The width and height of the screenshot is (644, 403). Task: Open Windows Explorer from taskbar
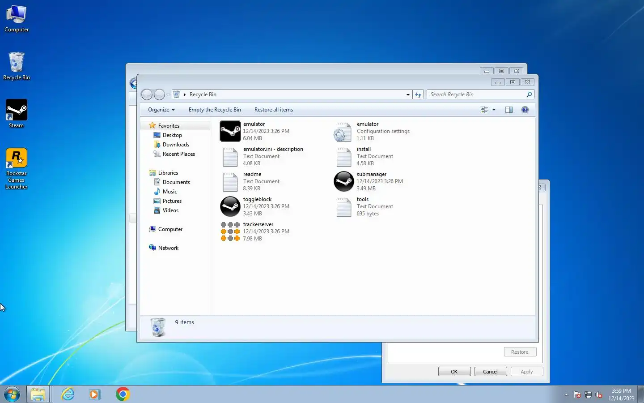(x=38, y=394)
